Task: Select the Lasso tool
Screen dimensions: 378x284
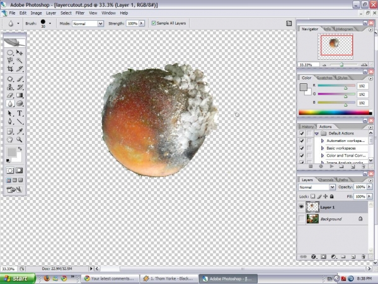Action: coord(10,61)
